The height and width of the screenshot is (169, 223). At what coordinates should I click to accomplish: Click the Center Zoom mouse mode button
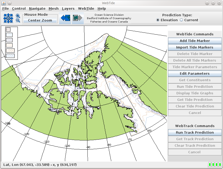pos(40,20)
